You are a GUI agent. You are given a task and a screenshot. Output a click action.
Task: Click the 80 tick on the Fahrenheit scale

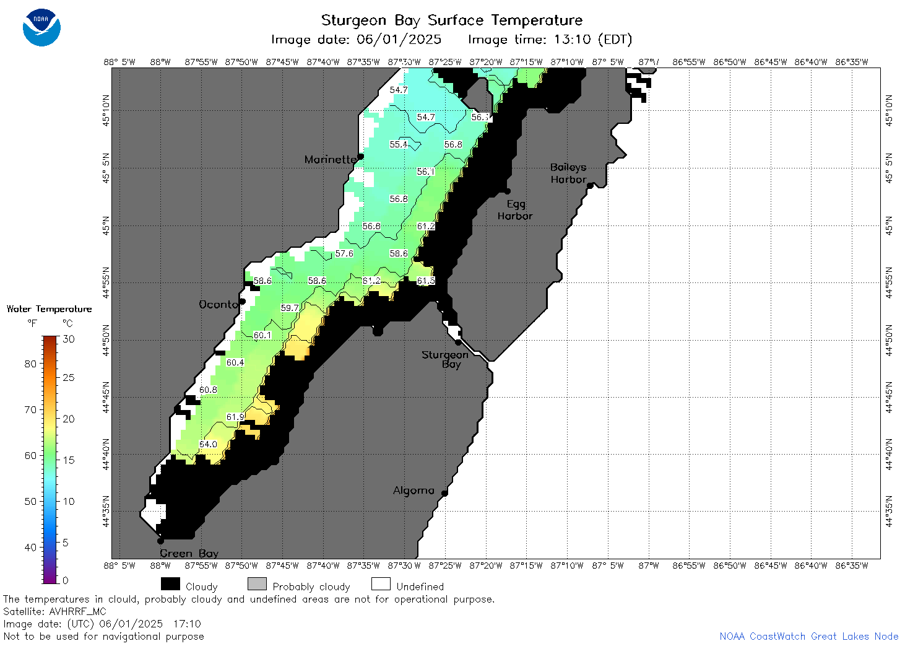click(x=30, y=364)
